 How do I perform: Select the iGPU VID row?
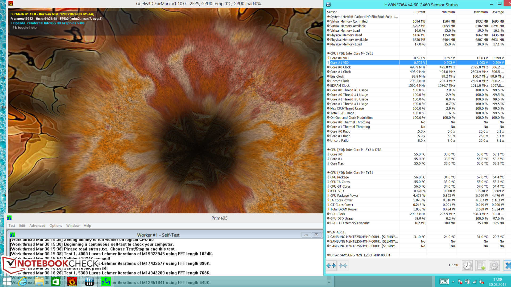coord(415,191)
